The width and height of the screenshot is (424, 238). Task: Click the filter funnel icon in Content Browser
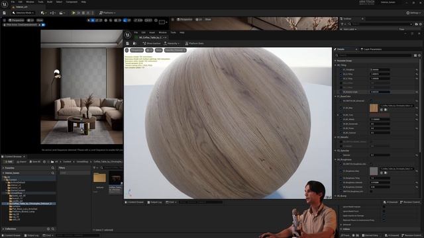(94, 168)
